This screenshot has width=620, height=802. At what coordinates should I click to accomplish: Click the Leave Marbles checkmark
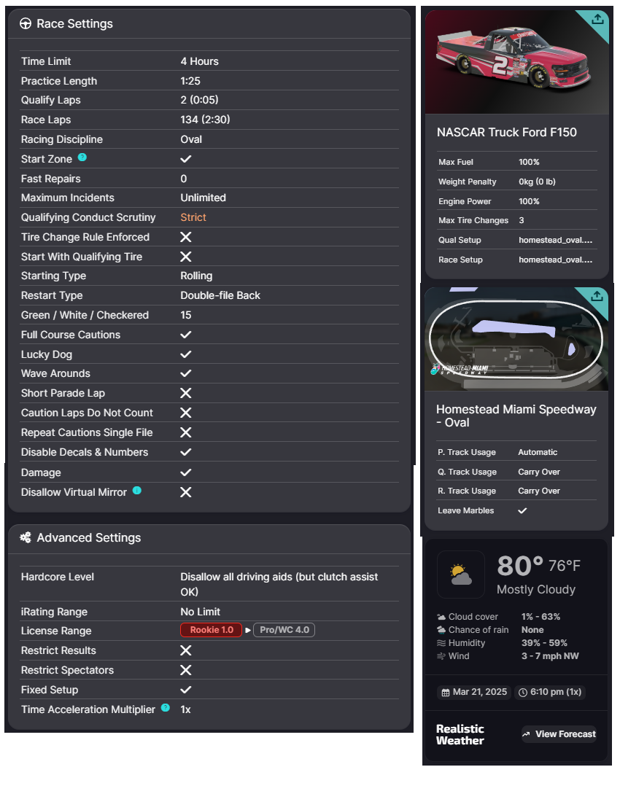[x=522, y=510]
